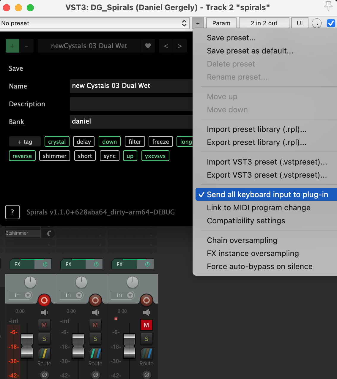
Task: Select Save preset... from menu
Action: point(231,38)
